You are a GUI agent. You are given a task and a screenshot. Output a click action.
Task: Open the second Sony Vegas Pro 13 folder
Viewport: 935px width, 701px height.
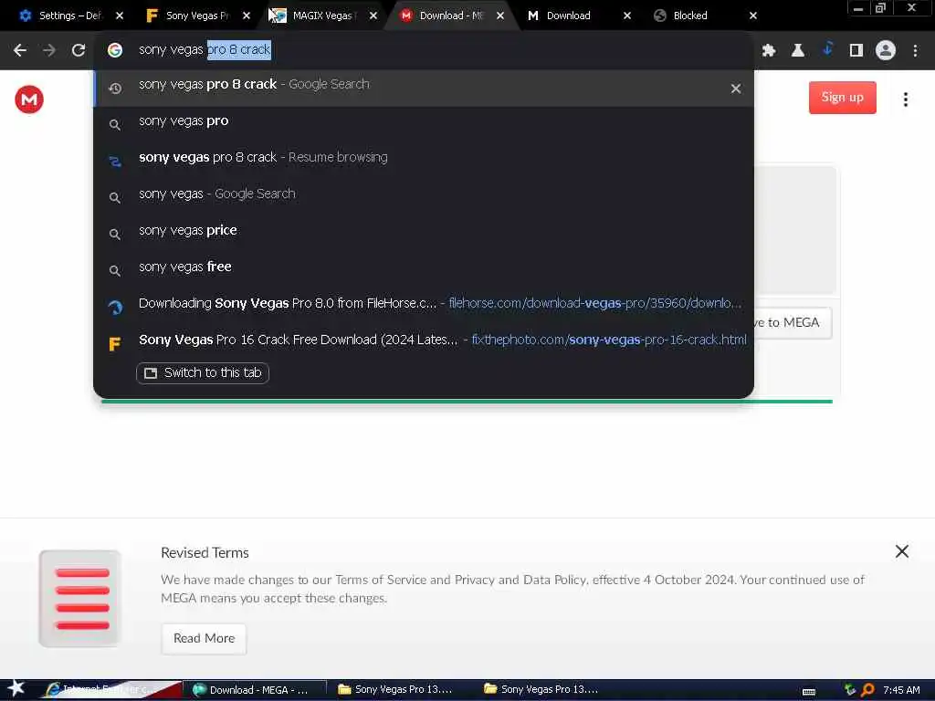pos(541,690)
